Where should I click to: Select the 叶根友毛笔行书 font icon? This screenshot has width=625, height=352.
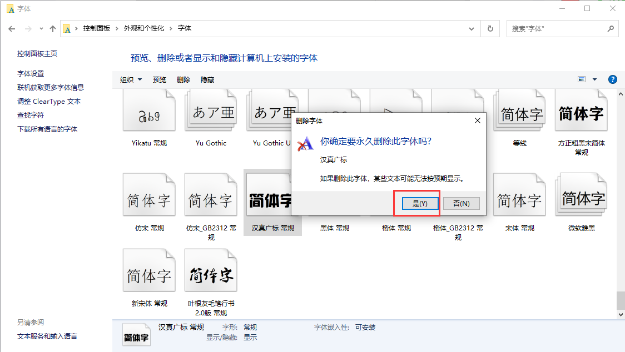(x=211, y=270)
